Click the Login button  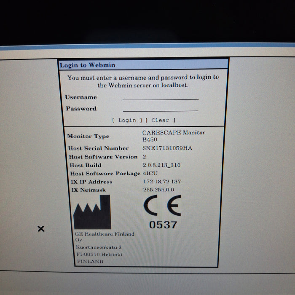coord(127,120)
